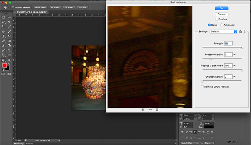
Task: Zoom out the Reduce Noise preview
Action: coord(143,110)
